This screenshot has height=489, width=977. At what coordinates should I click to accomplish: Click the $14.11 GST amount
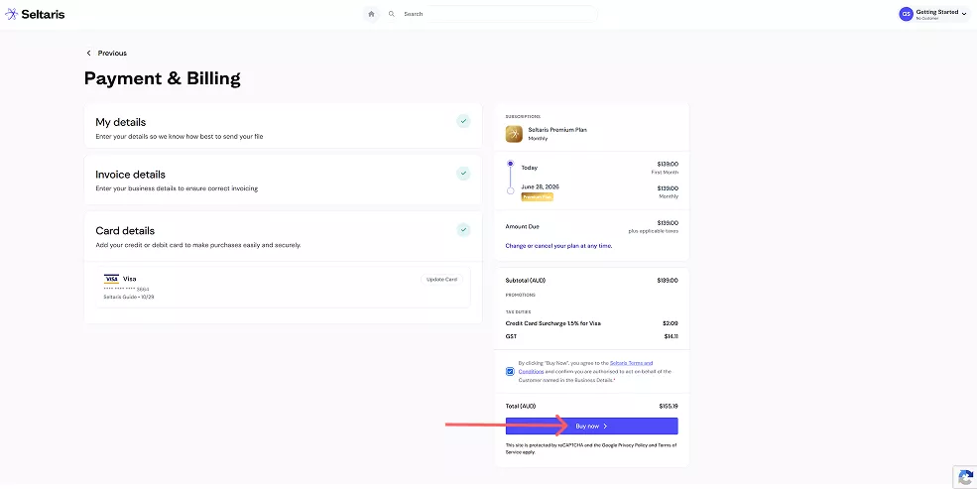click(672, 336)
